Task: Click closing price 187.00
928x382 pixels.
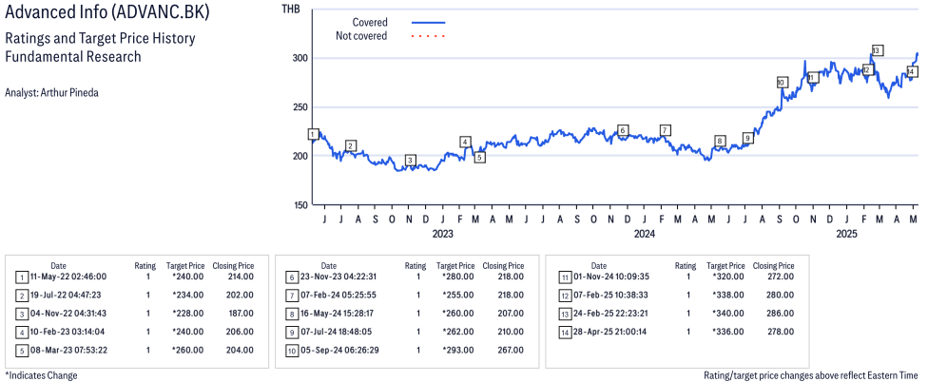Action: (x=240, y=313)
